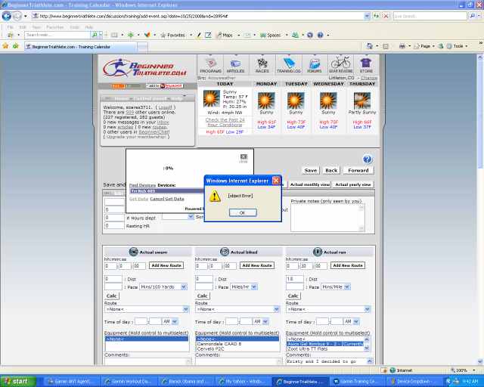Click Add New Route under Actual swam

[x=166, y=265]
